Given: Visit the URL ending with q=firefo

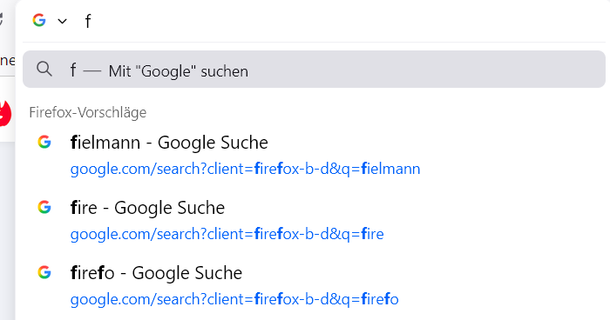Looking at the screenshot, I should [234, 299].
